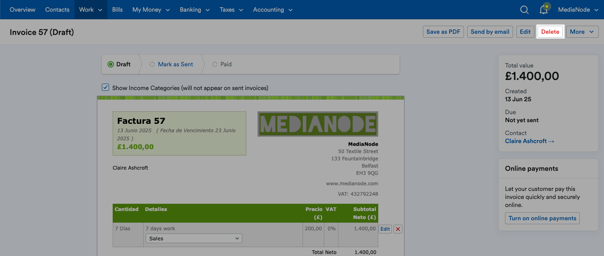Screen dimensions: 604x256
Task: Click Send by email button
Action: click(490, 32)
